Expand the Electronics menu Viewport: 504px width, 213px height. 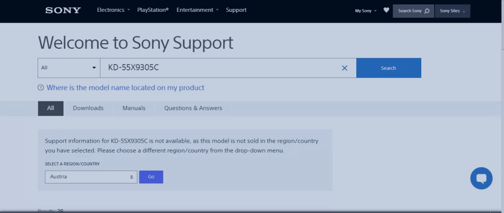(x=114, y=10)
